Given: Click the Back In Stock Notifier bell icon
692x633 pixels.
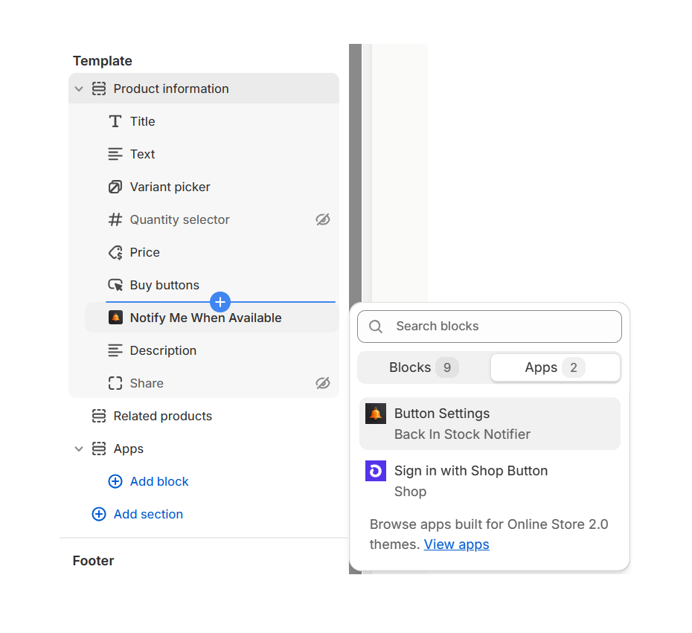Looking at the screenshot, I should pos(376,414).
